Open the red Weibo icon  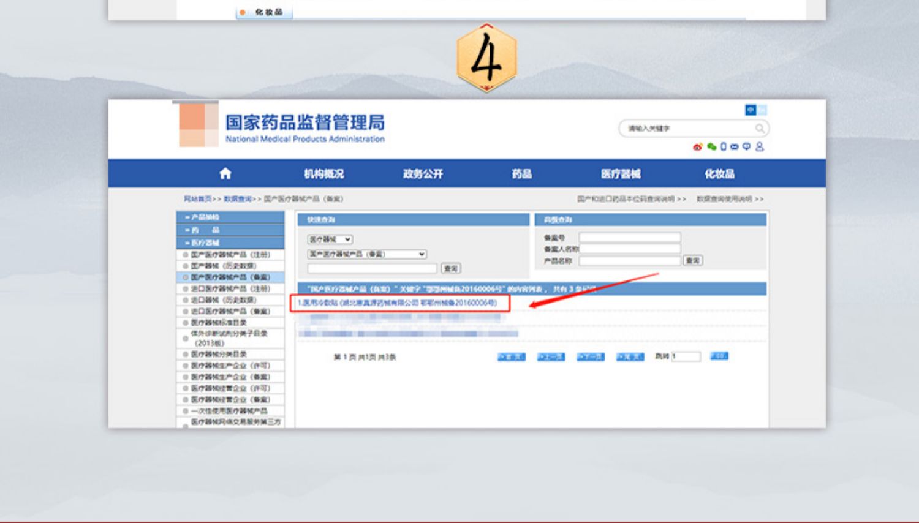coord(697,147)
